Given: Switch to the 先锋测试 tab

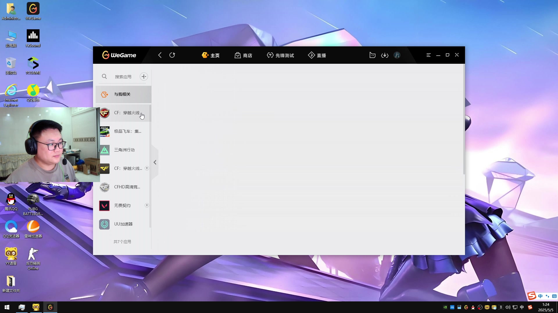Looking at the screenshot, I should pos(280,55).
